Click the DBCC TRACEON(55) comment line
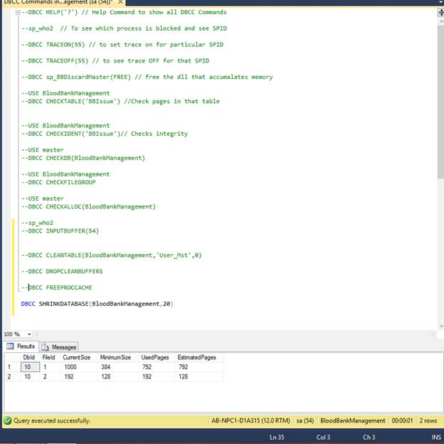This screenshot has width=444, height=444. pos(122,45)
